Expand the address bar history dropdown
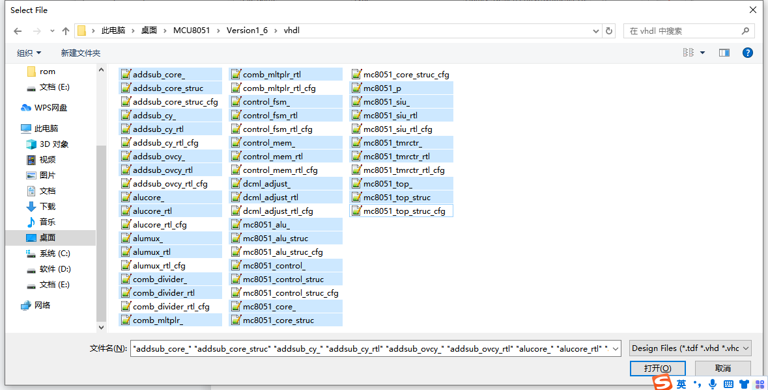Viewport: 768px width, 390px height. click(x=595, y=31)
